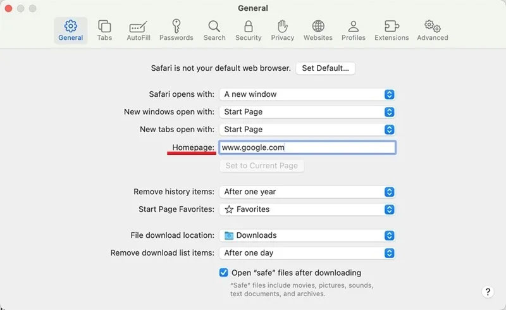
Task: Go to the Search preferences pane
Action: pos(214,30)
